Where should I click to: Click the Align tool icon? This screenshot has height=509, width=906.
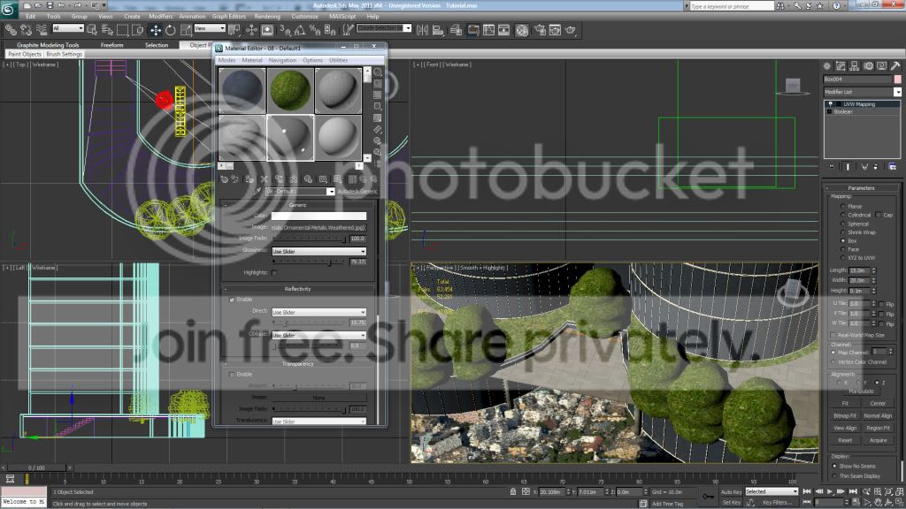coord(438,29)
